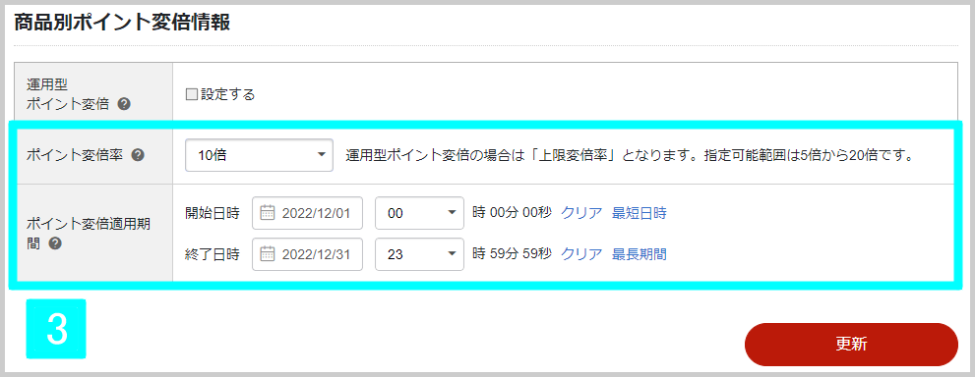Click the end date field 2022/12/31

click(307, 254)
